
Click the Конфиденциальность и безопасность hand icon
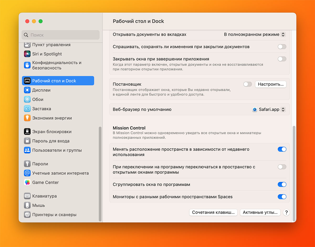tap(27, 65)
